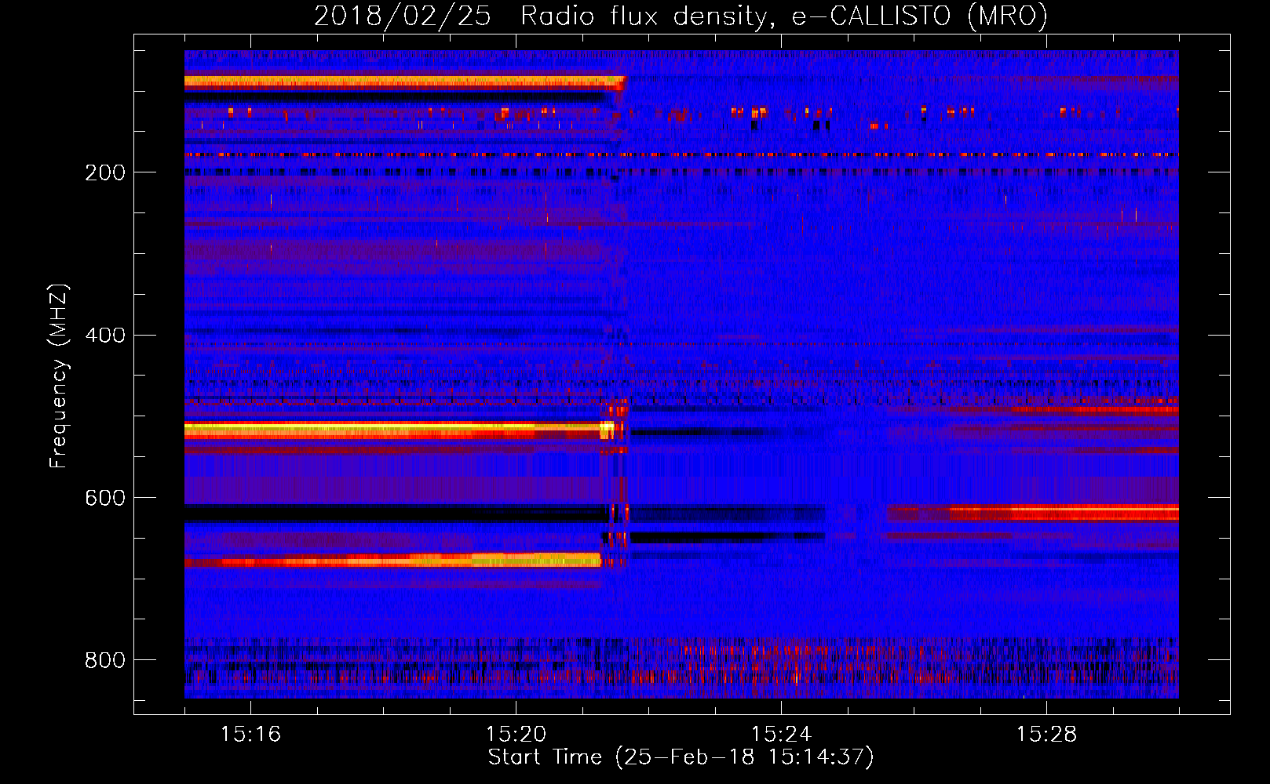Click the '15:24' time tick label

click(781, 734)
